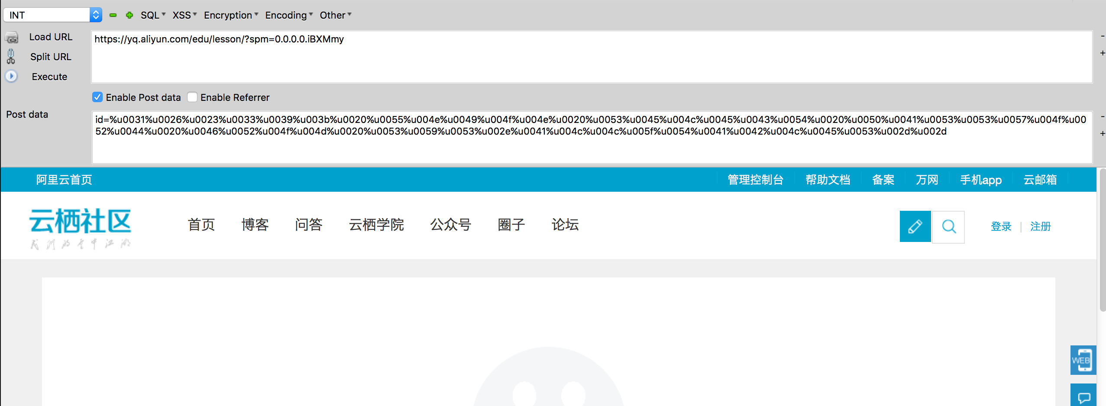
Task: Click the blue pencil write icon
Action: coord(915,226)
